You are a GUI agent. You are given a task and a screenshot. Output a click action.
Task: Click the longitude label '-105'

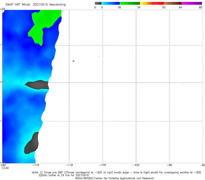coord(102,165)
